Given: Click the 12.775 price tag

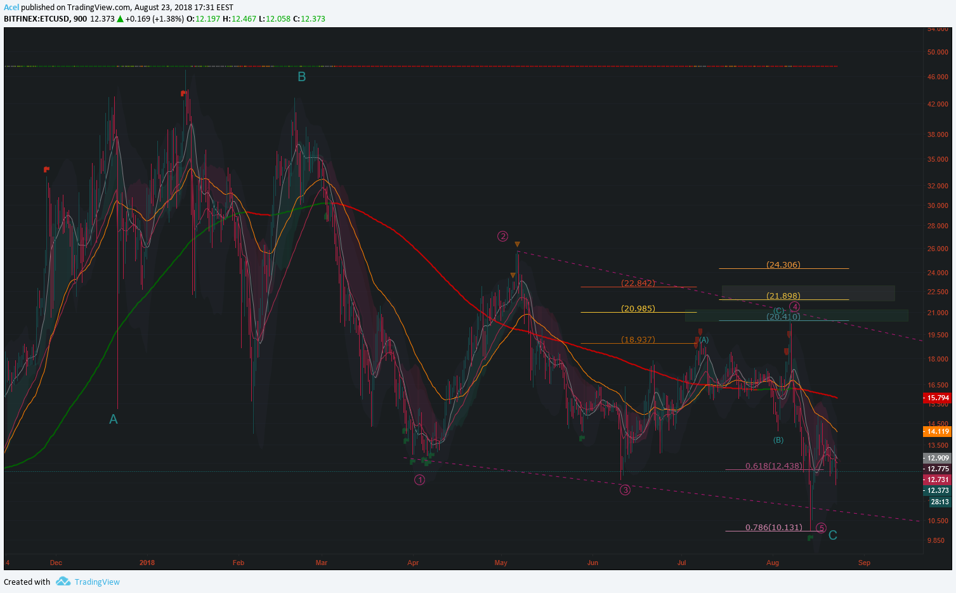Looking at the screenshot, I should [937, 469].
